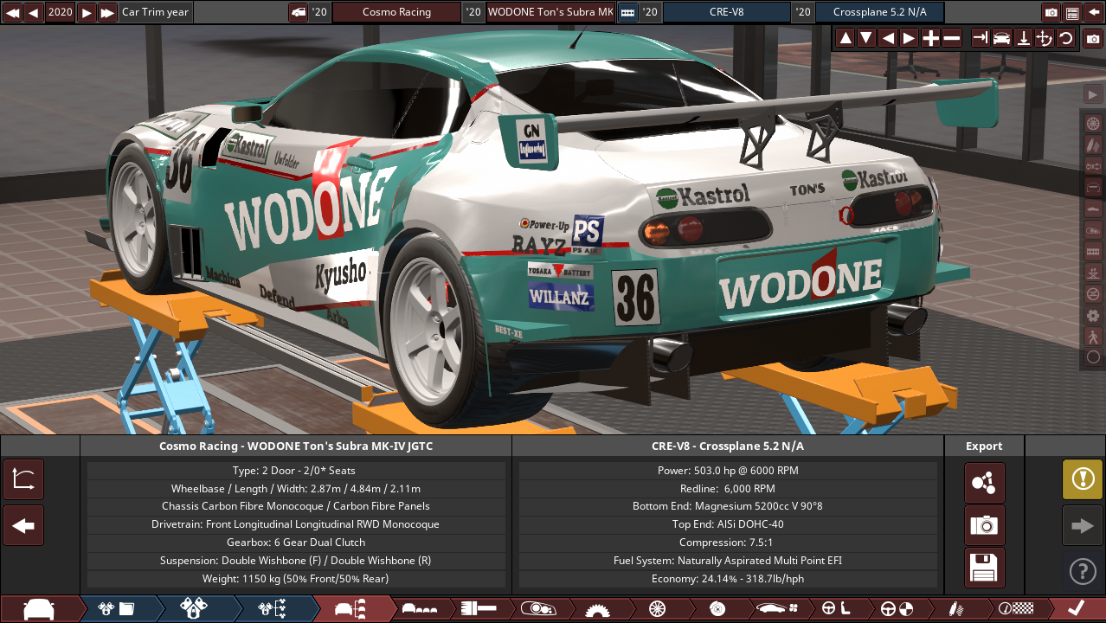Toggle the gear cog icon in right sidebar
This screenshot has height=623, width=1106.
1093,315
